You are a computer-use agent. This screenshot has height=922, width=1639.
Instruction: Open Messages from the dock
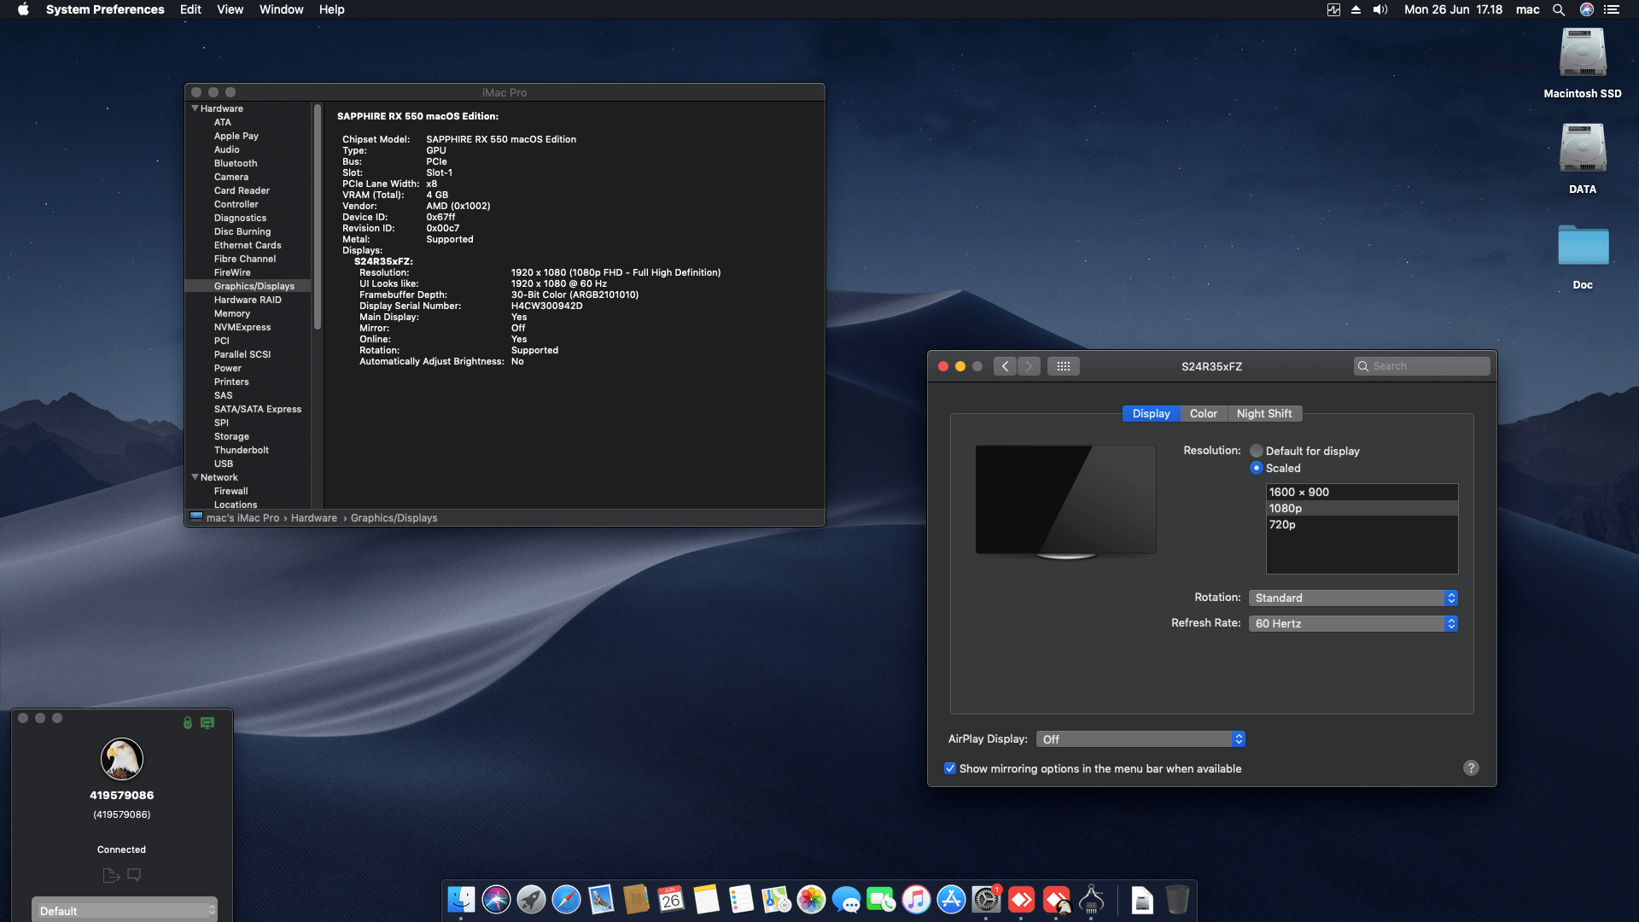point(846,900)
